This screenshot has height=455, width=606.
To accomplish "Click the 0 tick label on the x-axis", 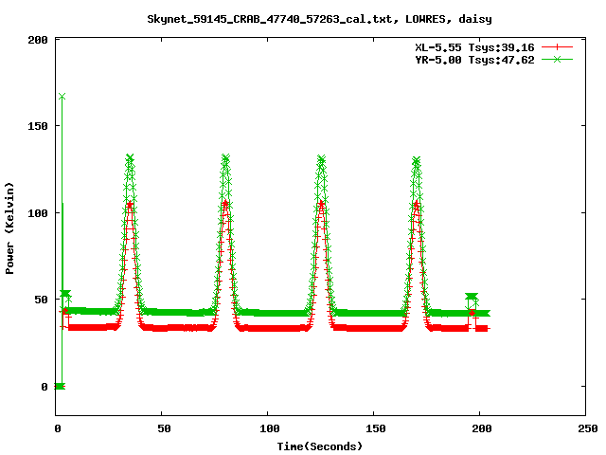I will pyautogui.click(x=58, y=428).
